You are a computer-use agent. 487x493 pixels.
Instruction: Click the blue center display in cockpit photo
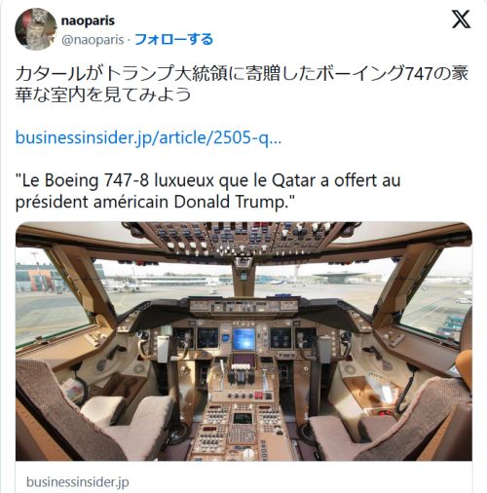point(243,339)
